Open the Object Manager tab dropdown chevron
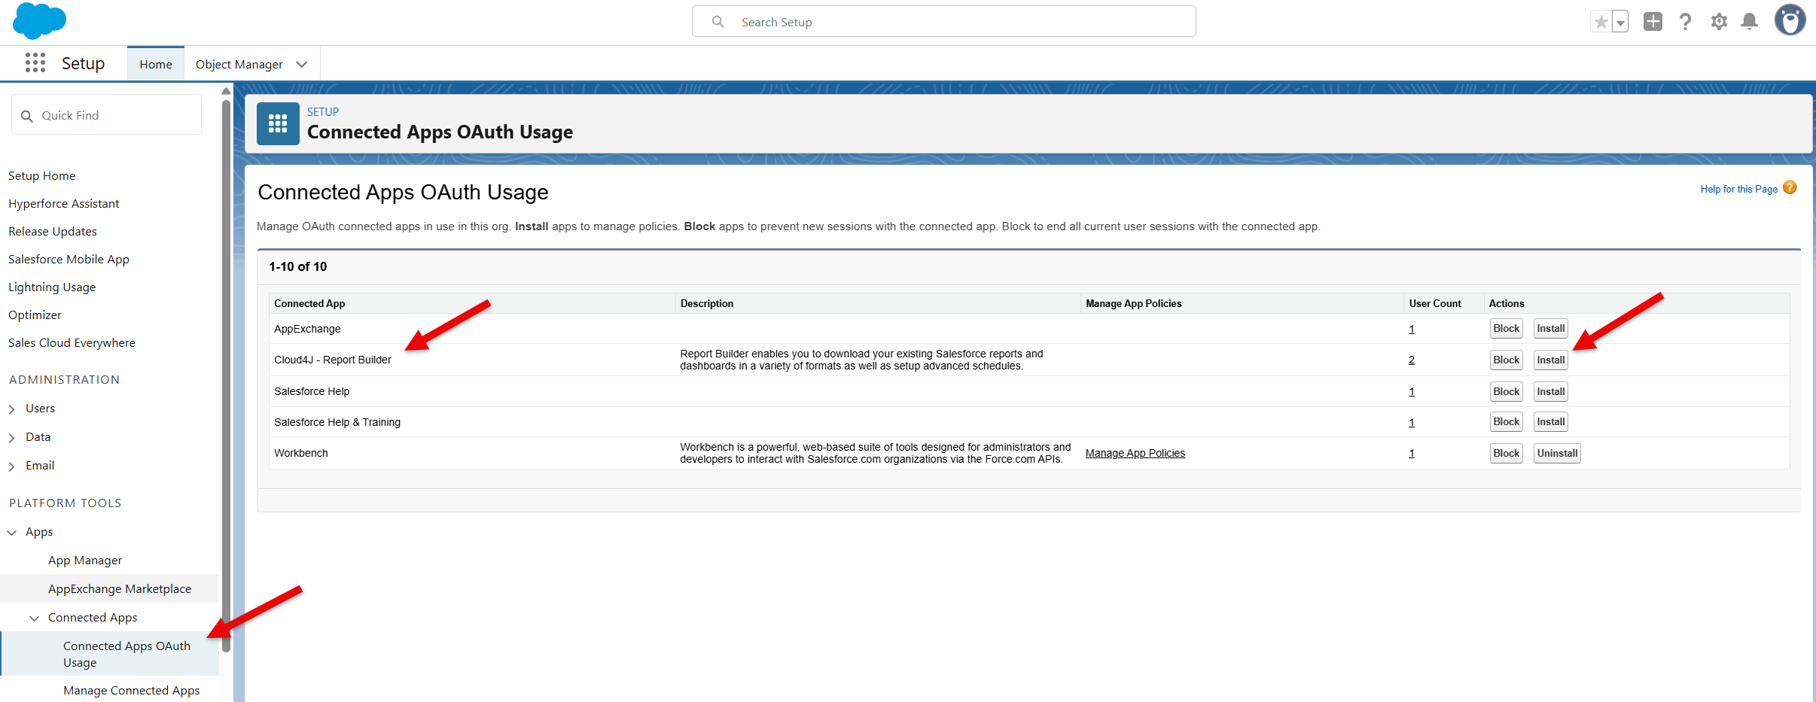This screenshot has height=702, width=1816. (x=302, y=65)
